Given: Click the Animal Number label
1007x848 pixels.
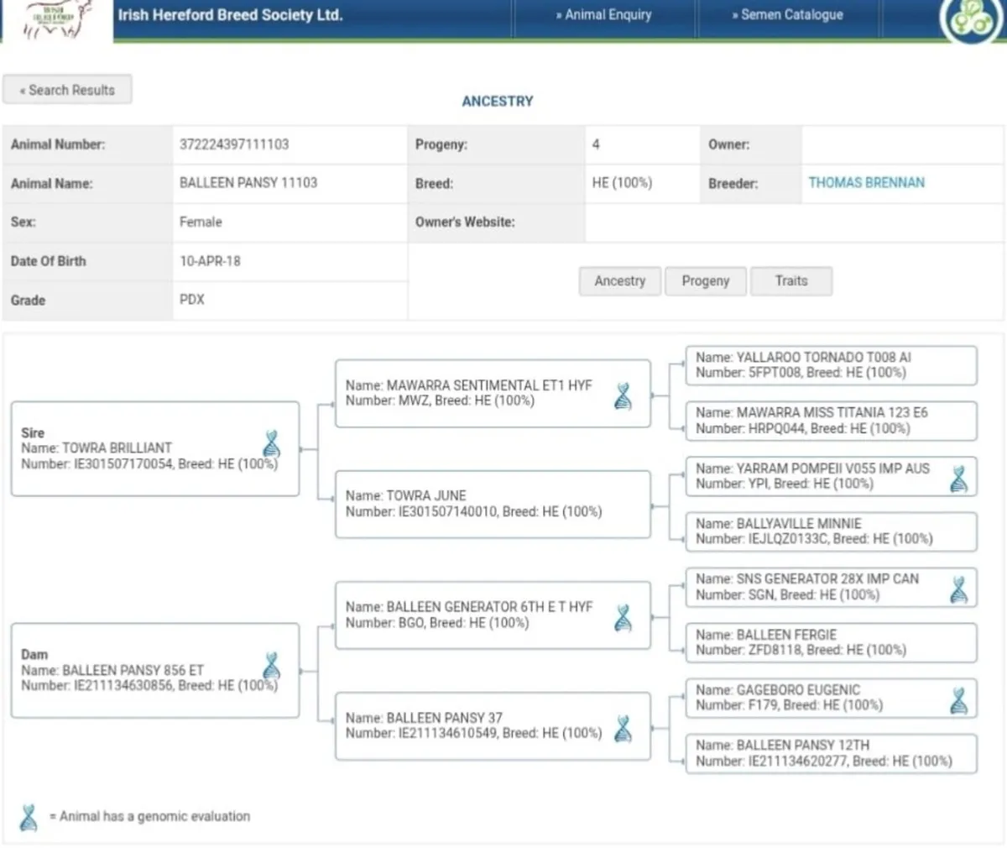Looking at the screenshot, I should pos(58,144).
